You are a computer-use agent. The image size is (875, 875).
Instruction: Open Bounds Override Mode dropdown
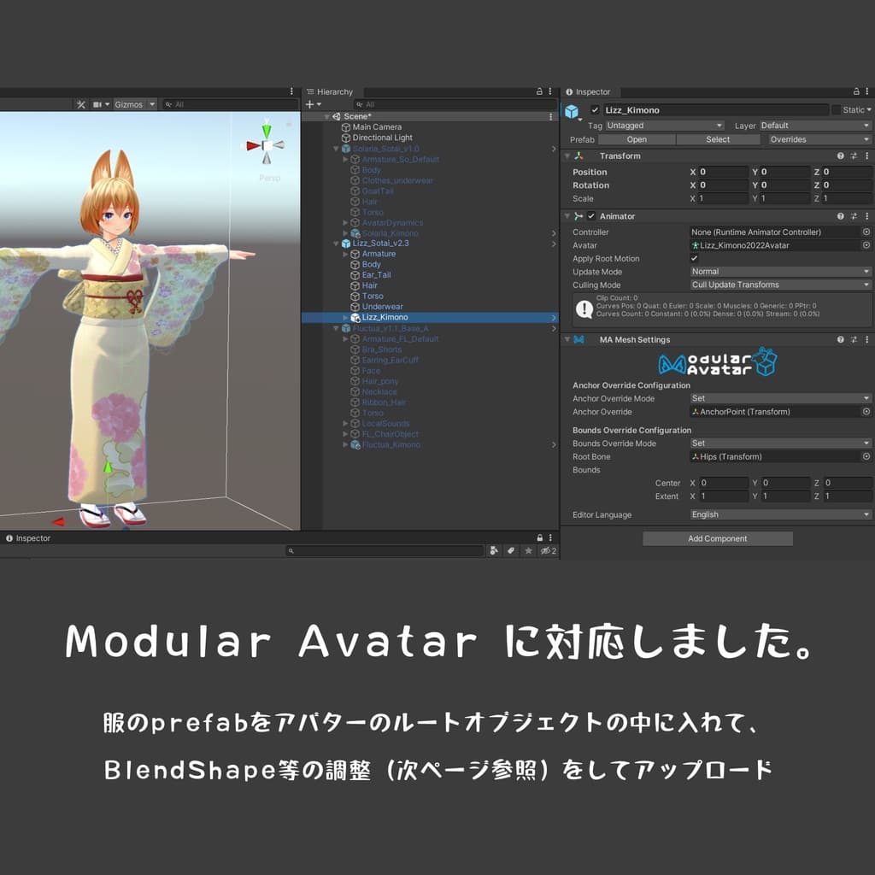780,443
